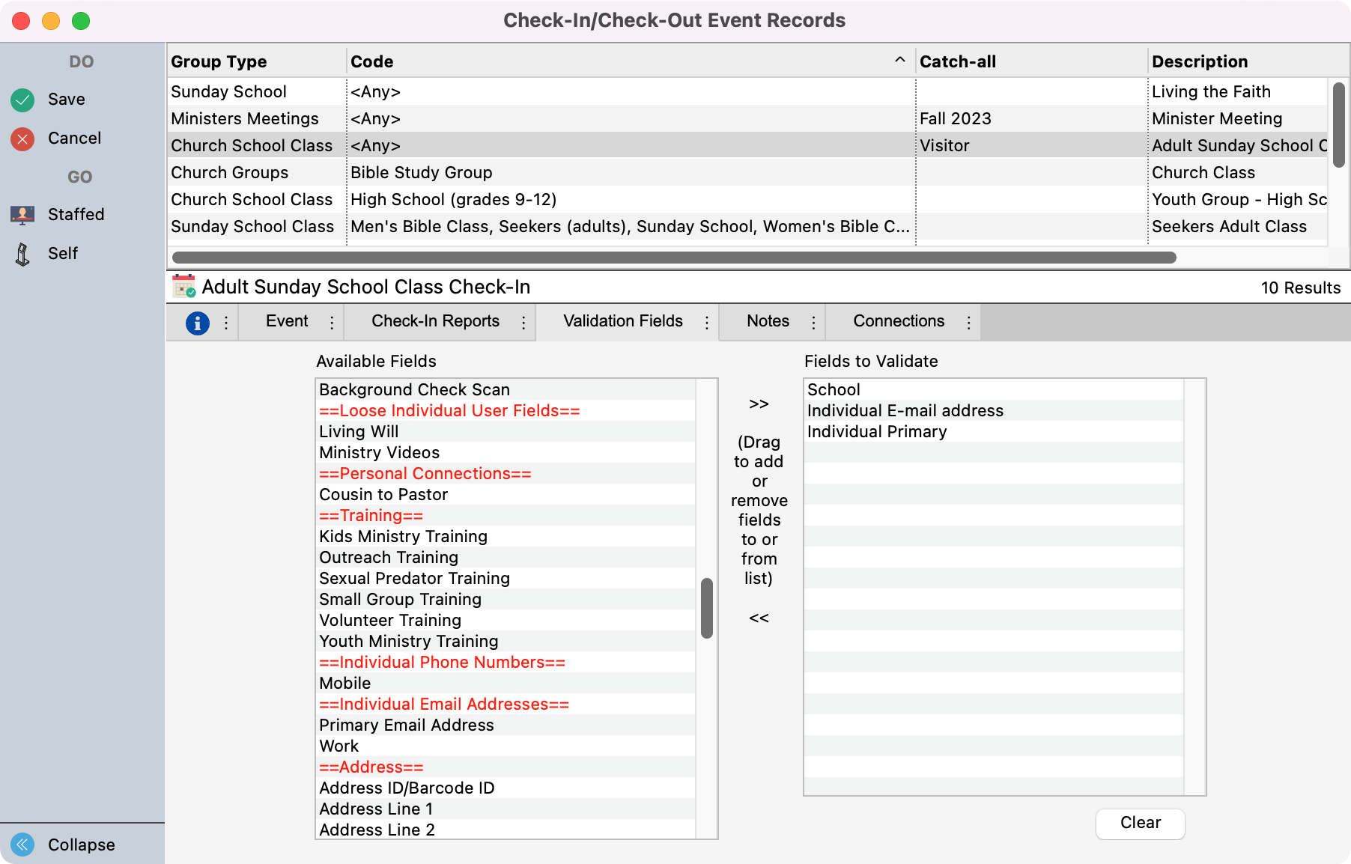Viewport: 1351px width, 864px height.
Task: Open the blue info icon on the tab bar
Action: tap(197, 322)
